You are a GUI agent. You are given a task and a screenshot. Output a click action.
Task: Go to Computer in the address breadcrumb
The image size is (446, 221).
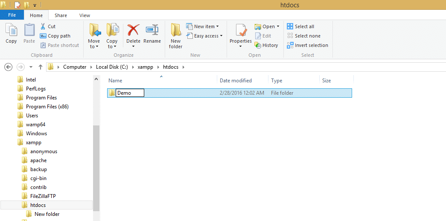tap(75, 67)
